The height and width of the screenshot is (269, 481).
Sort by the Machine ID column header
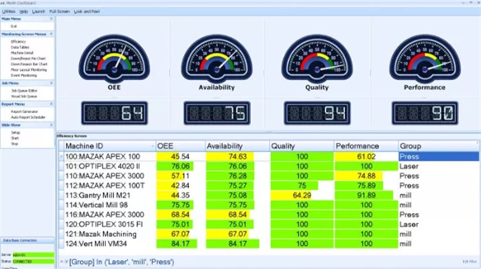pyautogui.click(x=109, y=146)
